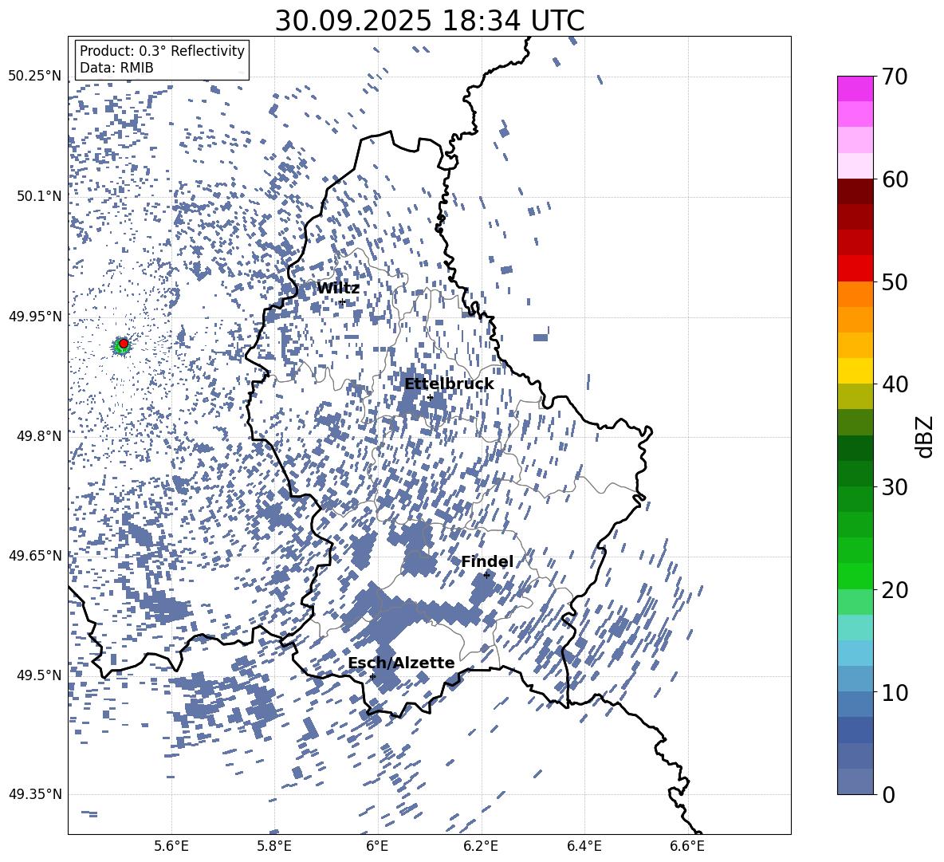Click the Findel location label
The height and width of the screenshot is (862, 944).
point(487,561)
